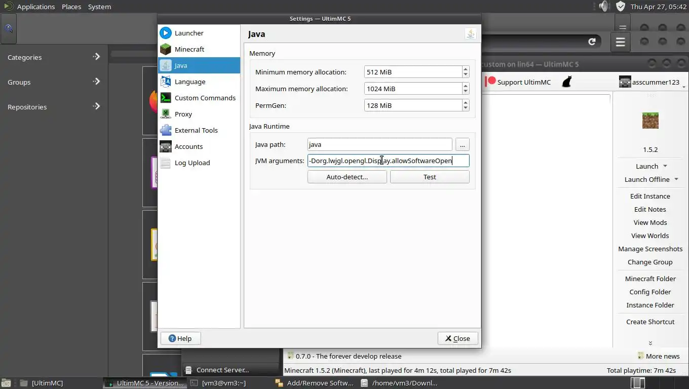
Task: Click the Java logo in page header
Action: (x=470, y=34)
